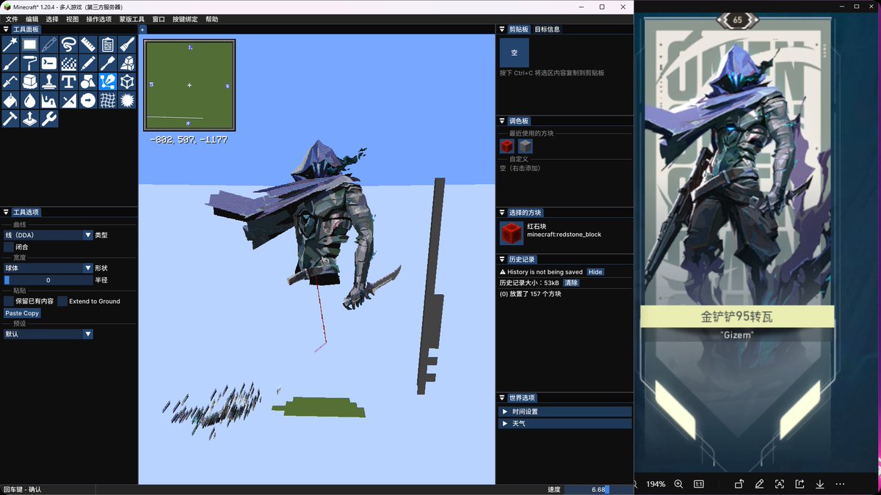The height and width of the screenshot is (495, 881).
Task: Expand the 时间设置 section
Action: coord(565,412)
